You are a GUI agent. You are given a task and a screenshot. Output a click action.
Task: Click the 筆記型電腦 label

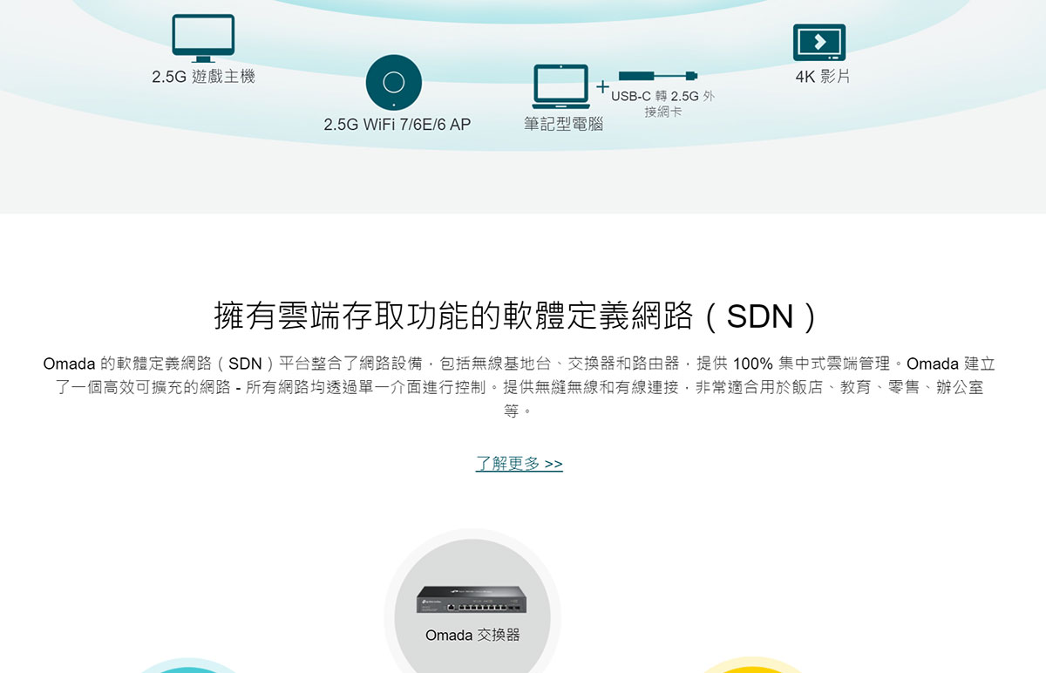[563, 125]
